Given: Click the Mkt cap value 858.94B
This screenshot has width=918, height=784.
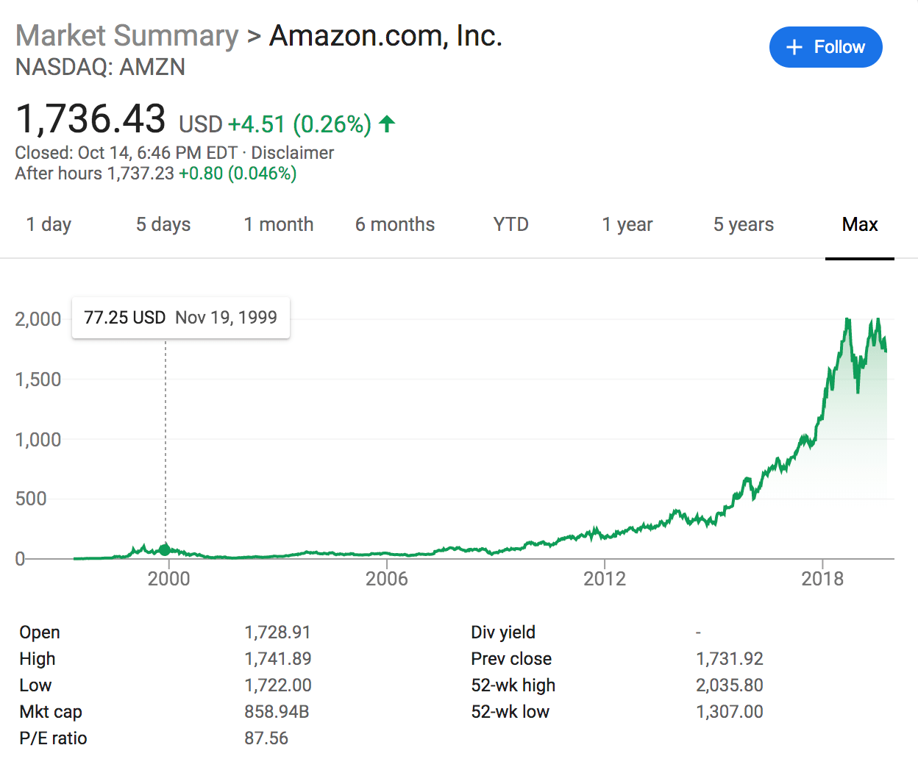Looking at the screenshot, I should pyautogui.click(x=277, y=712).
